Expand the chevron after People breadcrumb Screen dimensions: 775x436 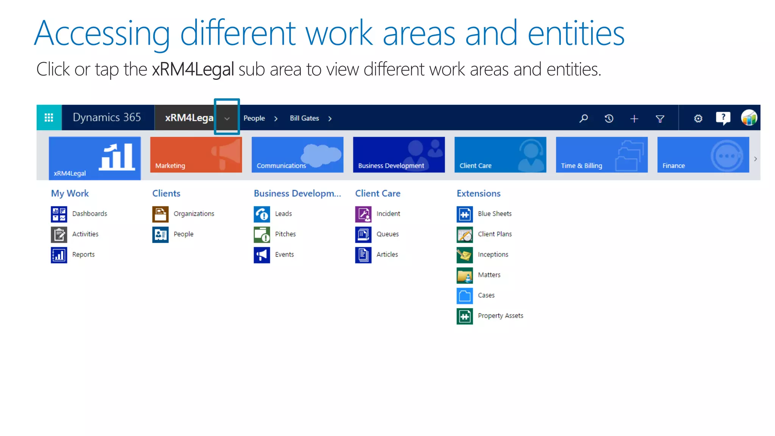[276, 119]
